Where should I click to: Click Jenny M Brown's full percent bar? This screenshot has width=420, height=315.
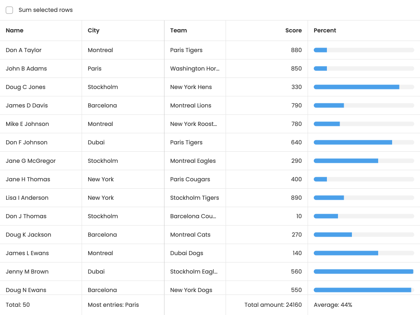(x=364, y=272)
